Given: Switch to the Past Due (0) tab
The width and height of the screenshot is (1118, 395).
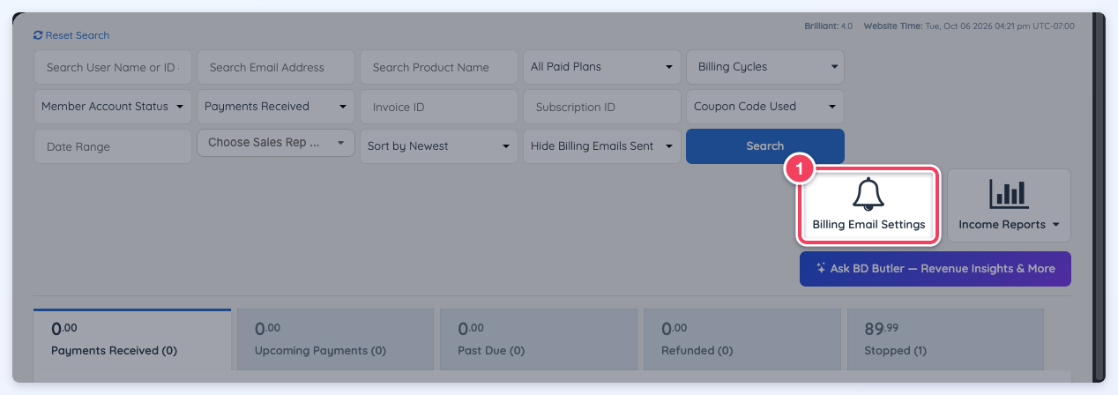Looking at the screenshot, I should click(539, 340).
